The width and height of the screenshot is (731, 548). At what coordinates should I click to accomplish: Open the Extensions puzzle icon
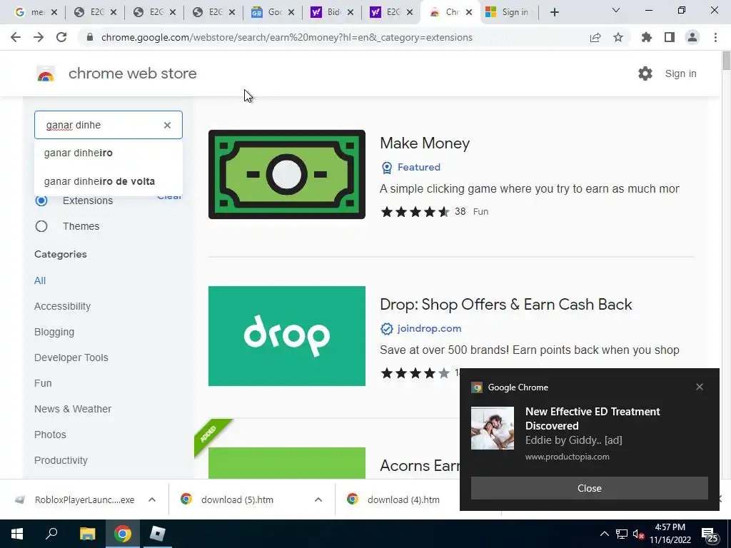(646, 37)
